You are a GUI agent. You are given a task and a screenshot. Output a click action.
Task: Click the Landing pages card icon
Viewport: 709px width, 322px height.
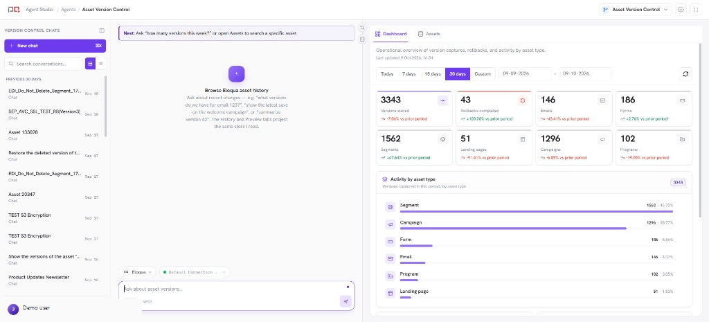point(523,140)
